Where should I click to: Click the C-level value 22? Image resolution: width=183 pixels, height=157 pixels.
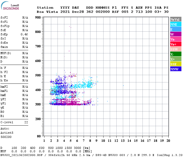tap(26, 122)
